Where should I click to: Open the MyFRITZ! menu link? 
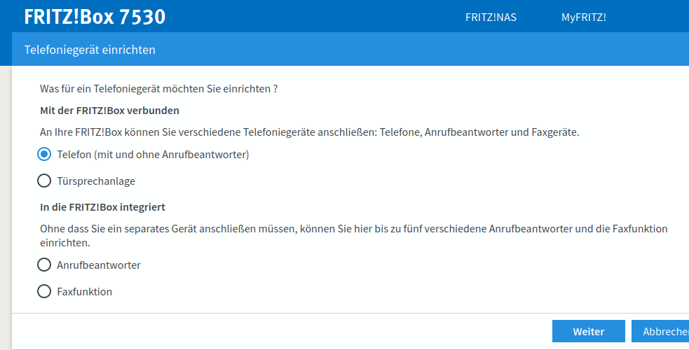(583, 17)
